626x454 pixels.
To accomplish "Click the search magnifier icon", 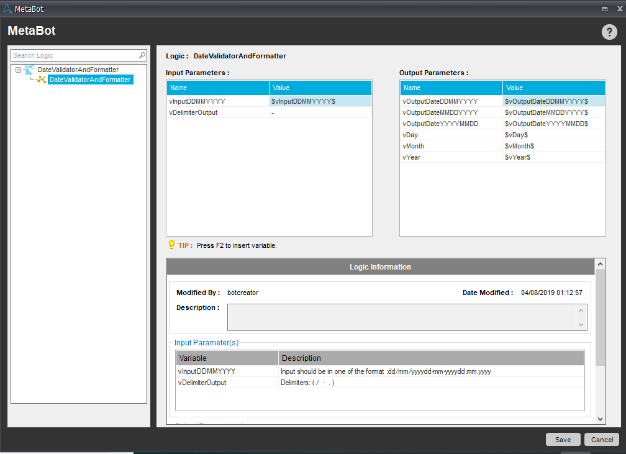I will (x=142, y=55).
